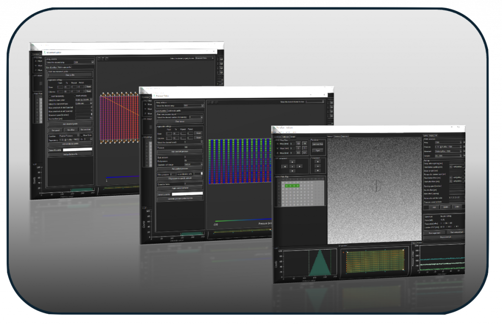
Task: Toggle the Invert vertically checkbox
Action: click(74, 96)
